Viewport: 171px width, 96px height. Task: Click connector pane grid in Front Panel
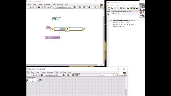point(121,74)
